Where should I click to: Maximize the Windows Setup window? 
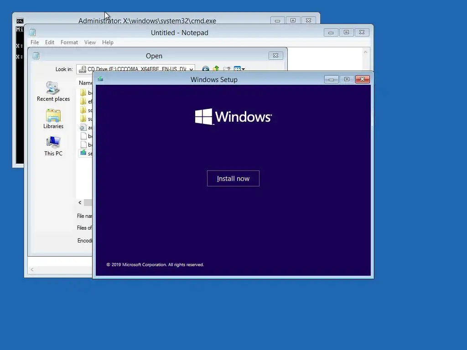click(x=347, y=79)
